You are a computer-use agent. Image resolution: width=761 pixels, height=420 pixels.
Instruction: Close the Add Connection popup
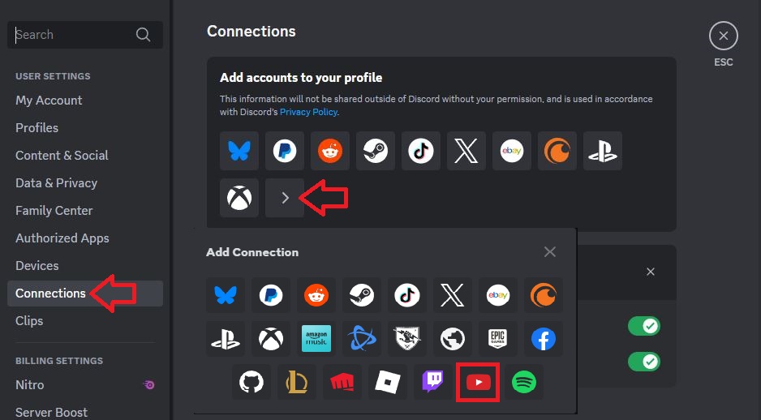[550, 252]
